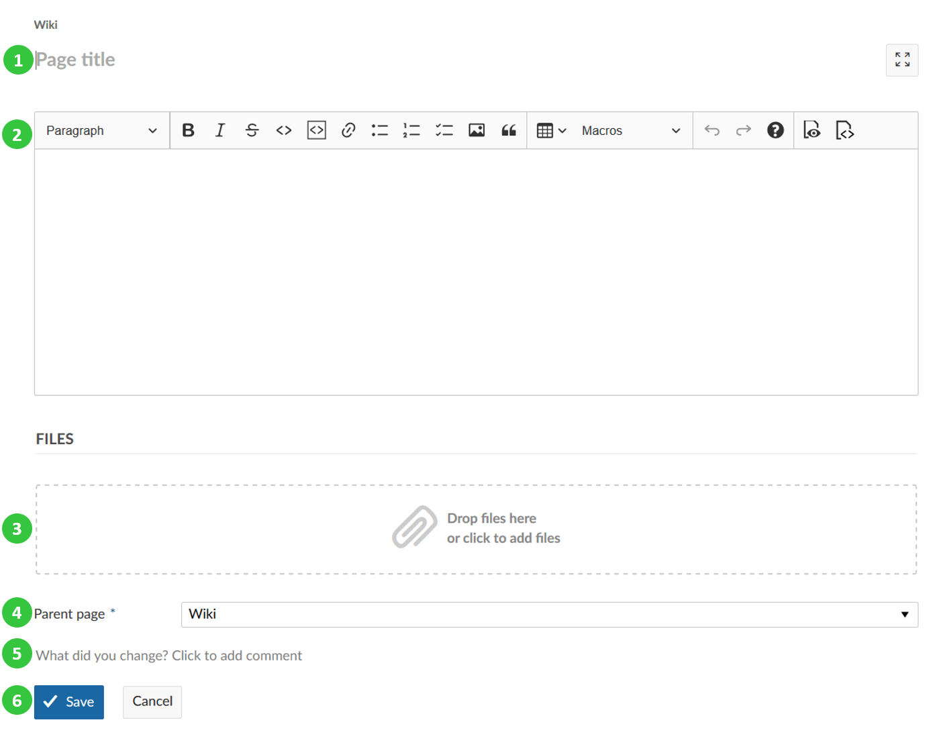The height and width of the screenshot is (755, 933).
Task: Insert a code block
Action: [316, 130]
